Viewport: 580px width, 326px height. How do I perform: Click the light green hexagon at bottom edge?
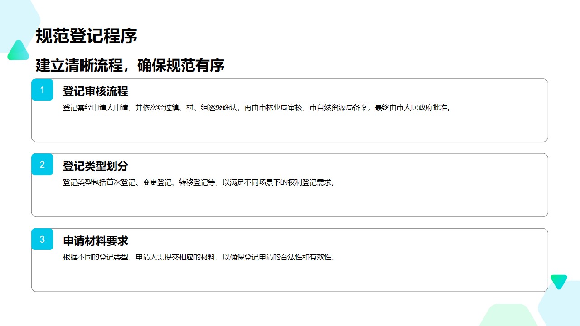(507, 316)
